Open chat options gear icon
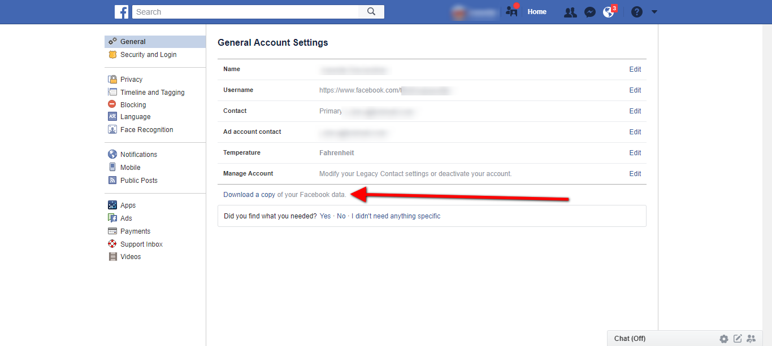The height and width of the screenshot is (346, 772). click(724, 339)
